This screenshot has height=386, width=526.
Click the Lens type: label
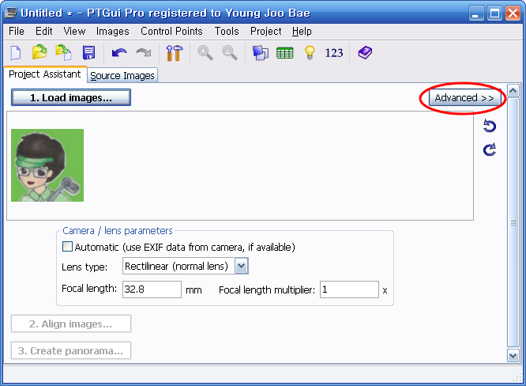pos(85,267)
